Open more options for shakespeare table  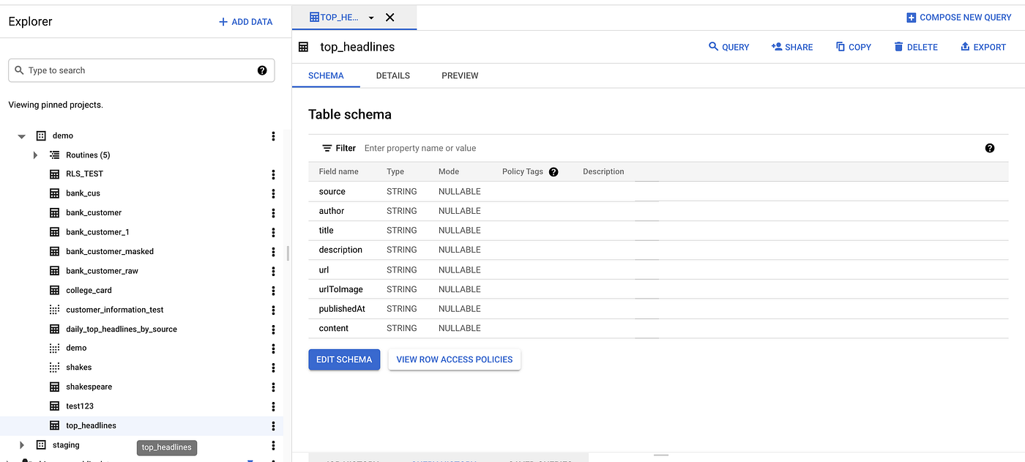(273, 387)
